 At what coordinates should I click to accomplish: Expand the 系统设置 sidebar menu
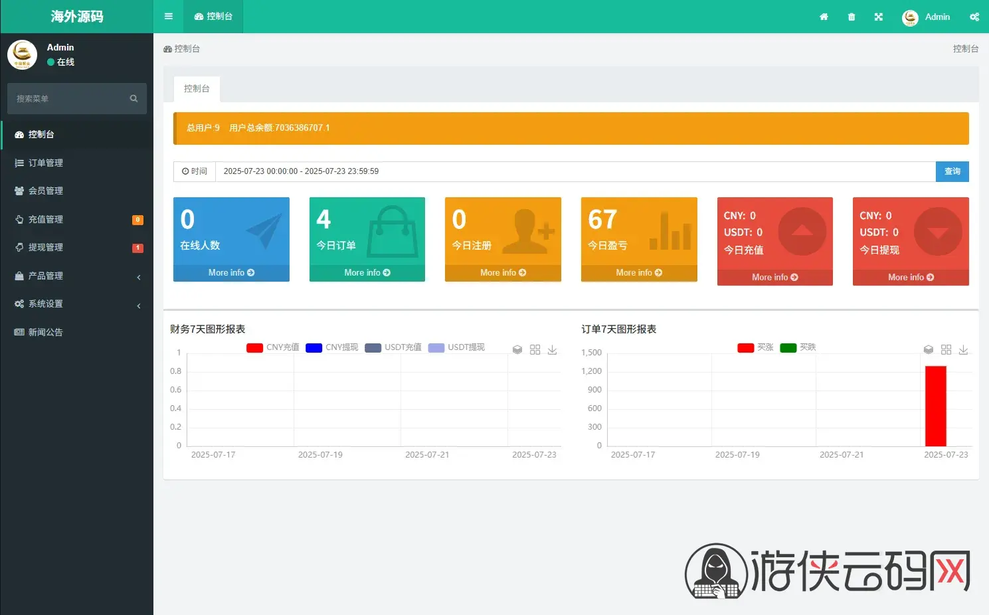click(77, 304)
